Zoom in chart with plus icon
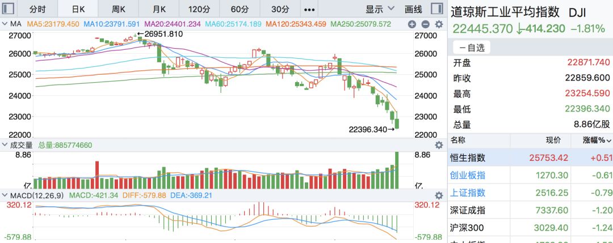Image resolution: width=613 pixels, height=243 pixels. 412,24
